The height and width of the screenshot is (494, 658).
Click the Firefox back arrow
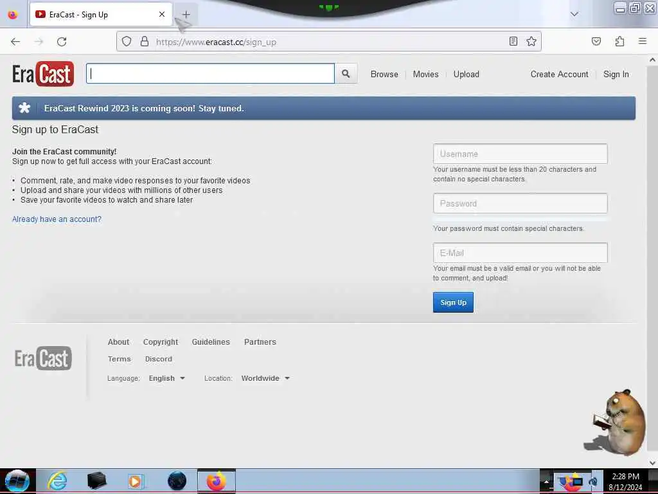click(15, 42)
